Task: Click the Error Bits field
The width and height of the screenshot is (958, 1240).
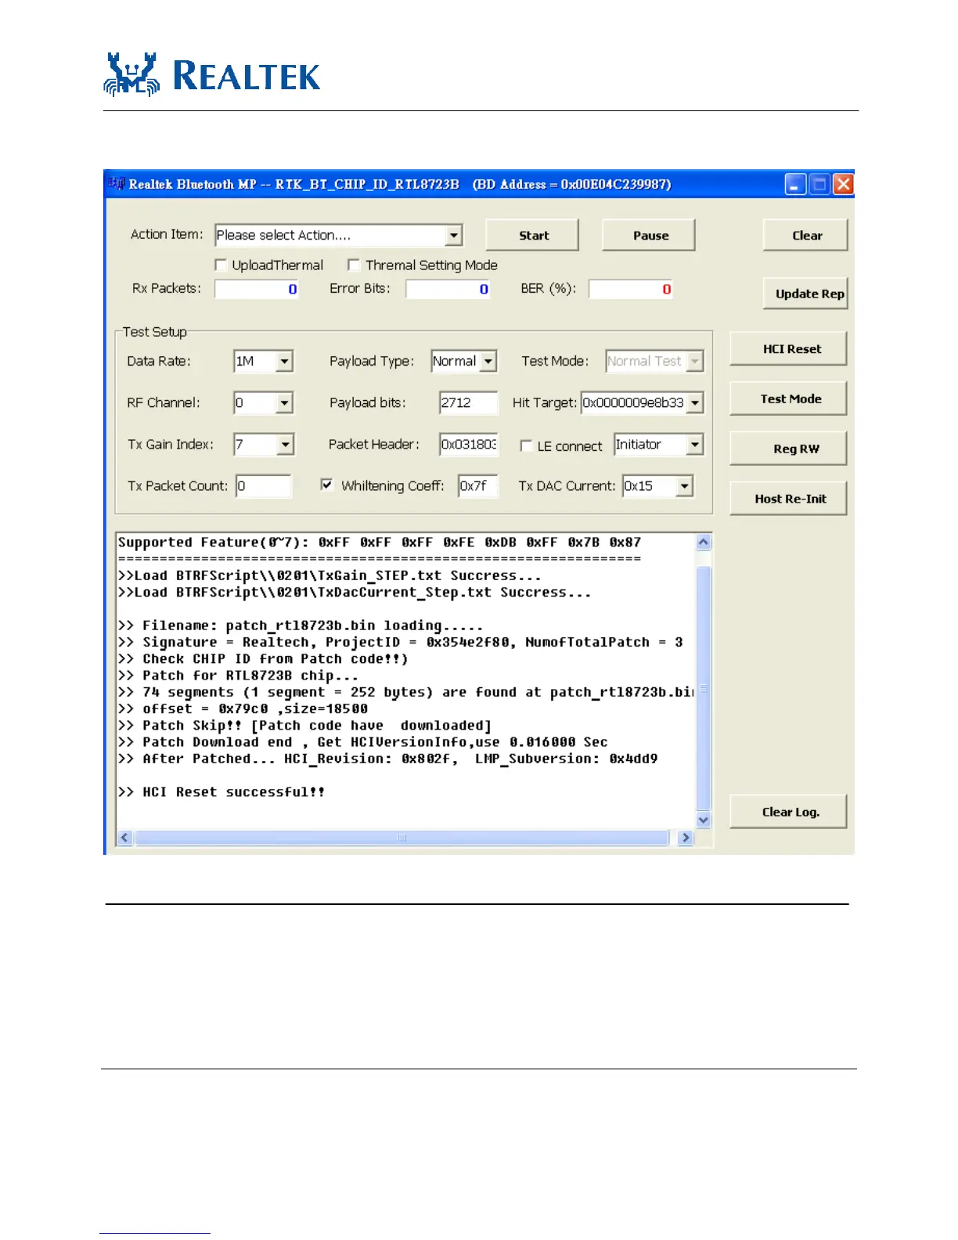Action: (x=448, y=289)
